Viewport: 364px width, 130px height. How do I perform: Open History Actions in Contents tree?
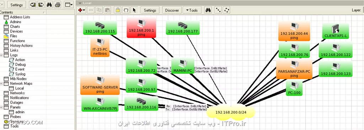21,46
